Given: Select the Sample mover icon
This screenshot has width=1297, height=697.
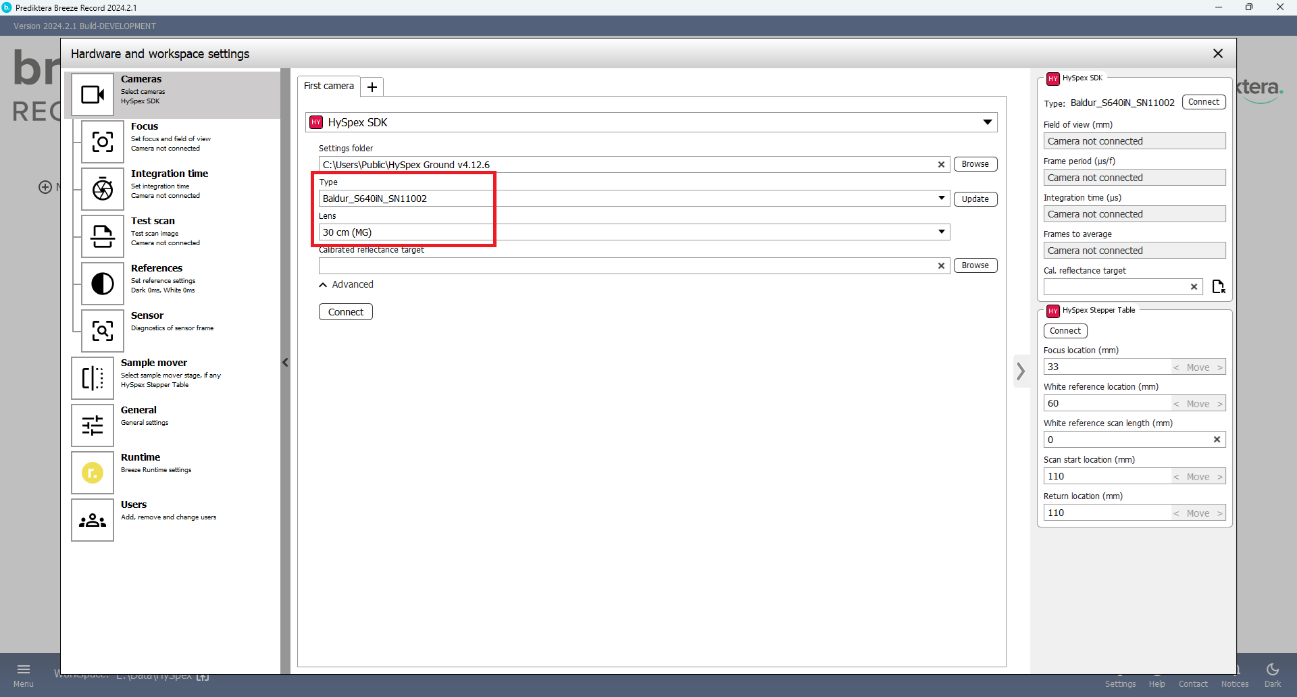Looking at the screenshot, I should 93,378.
